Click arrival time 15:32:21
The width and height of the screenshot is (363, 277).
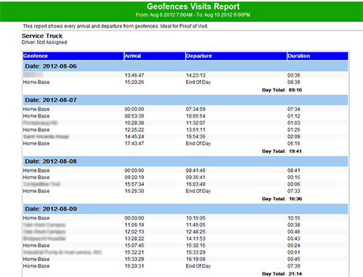pos(134,252)
